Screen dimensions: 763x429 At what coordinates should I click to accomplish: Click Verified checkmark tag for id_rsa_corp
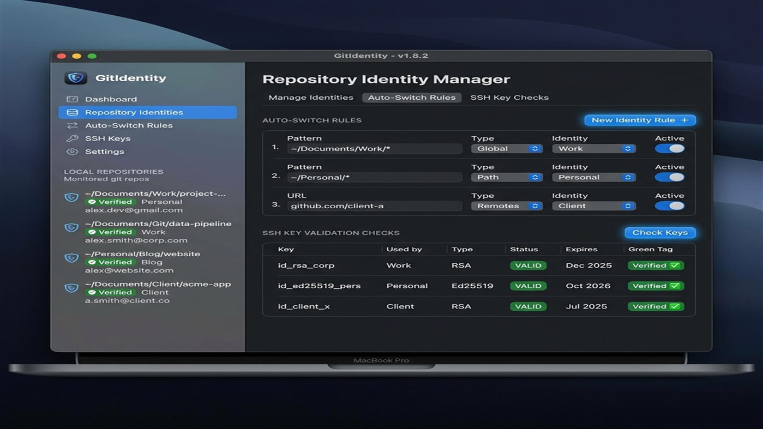(656, 265)
